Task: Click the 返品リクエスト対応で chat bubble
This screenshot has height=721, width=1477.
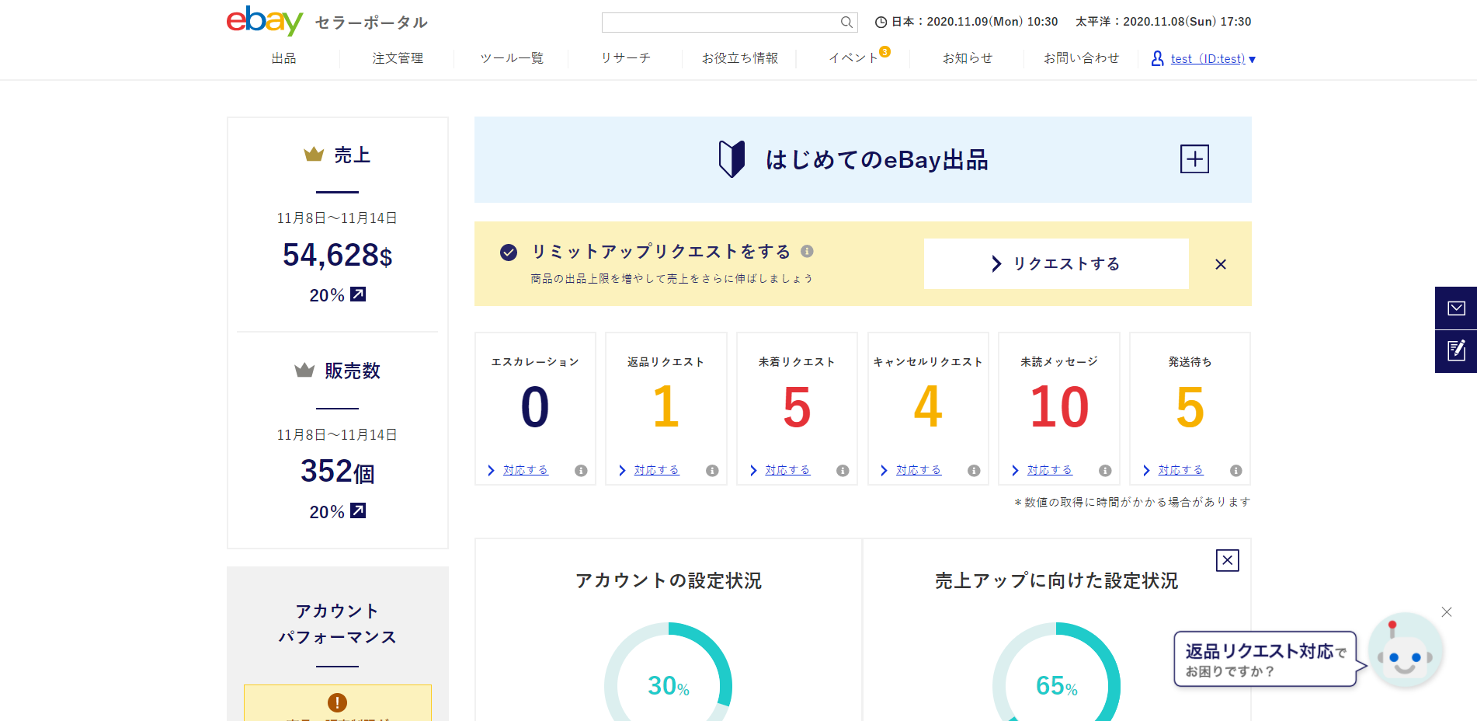Action: (1266, 659)
